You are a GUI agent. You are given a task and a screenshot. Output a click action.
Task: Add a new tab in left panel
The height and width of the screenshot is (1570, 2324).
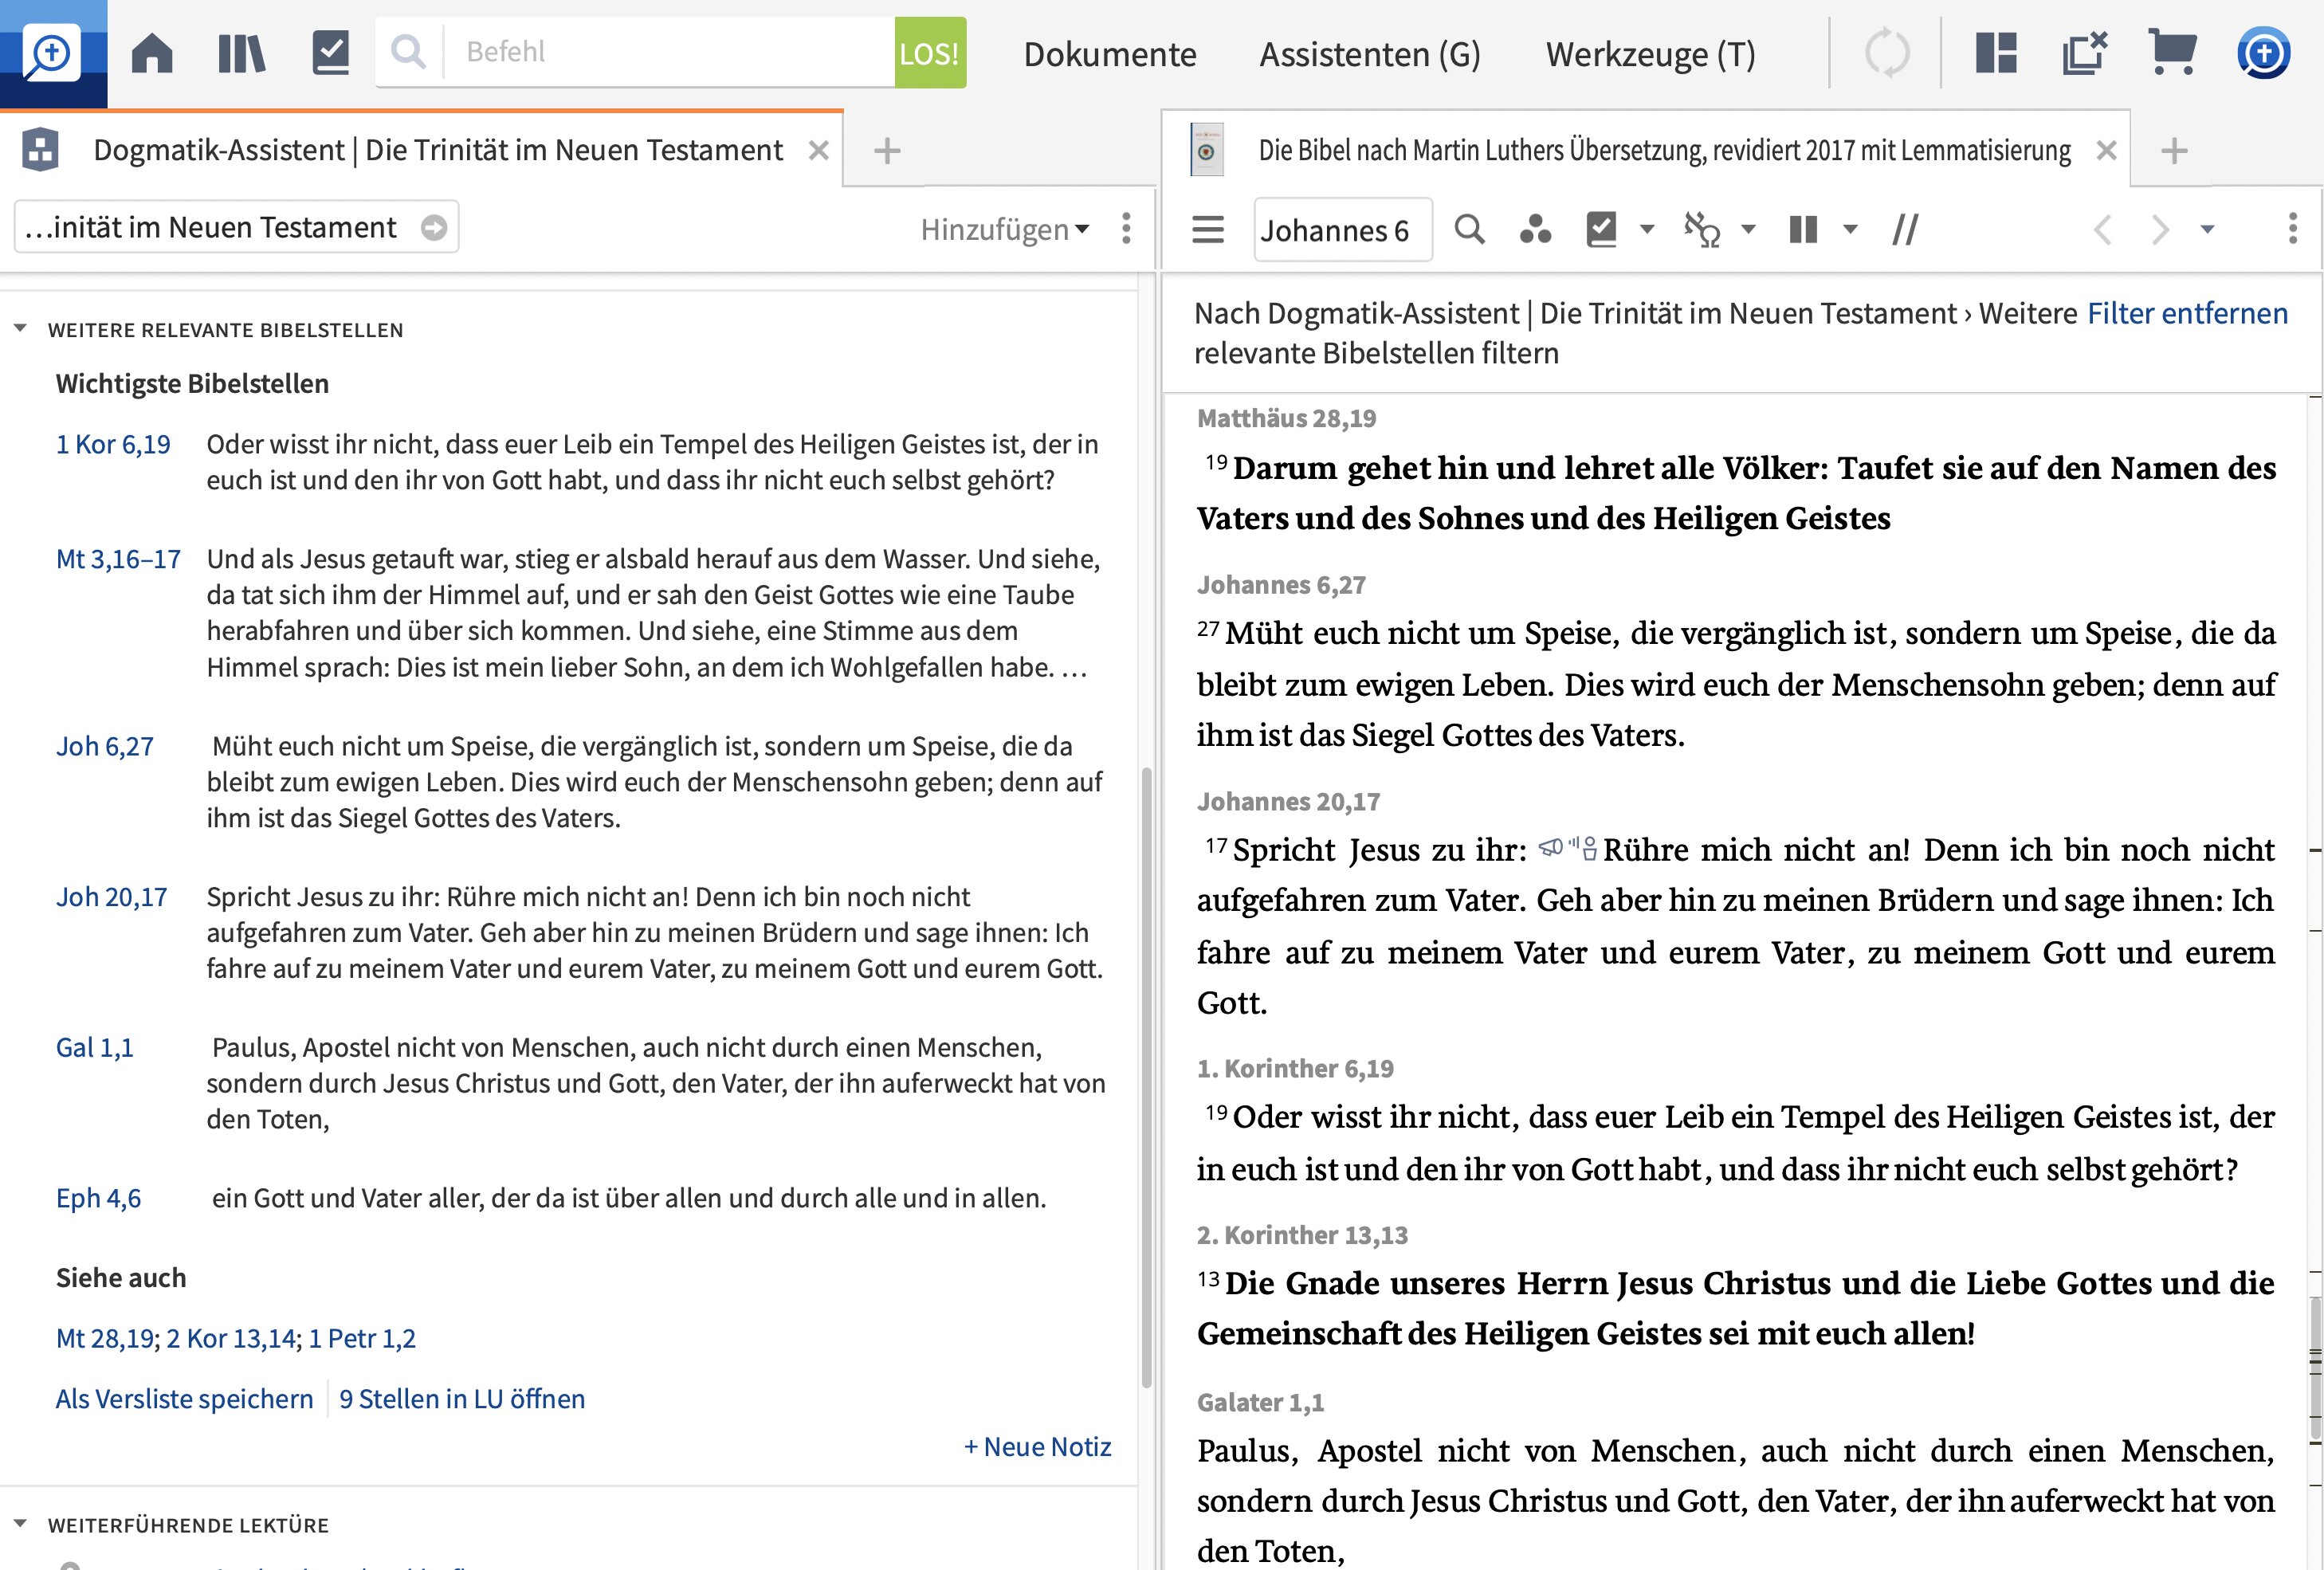[x=887, y=151]
